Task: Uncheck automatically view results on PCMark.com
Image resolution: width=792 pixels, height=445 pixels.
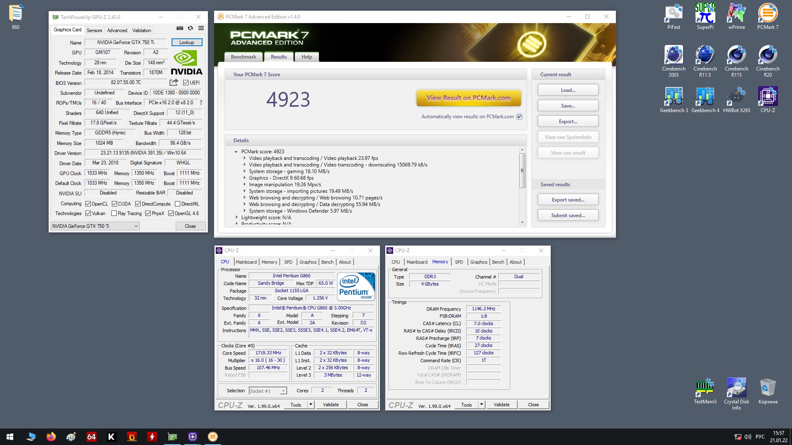Action: (x=519, y=117)
